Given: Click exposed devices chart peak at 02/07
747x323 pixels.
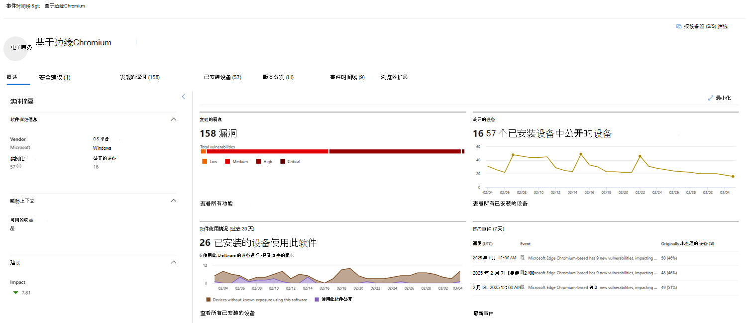Looking at the screenshot, I should 513,155.
